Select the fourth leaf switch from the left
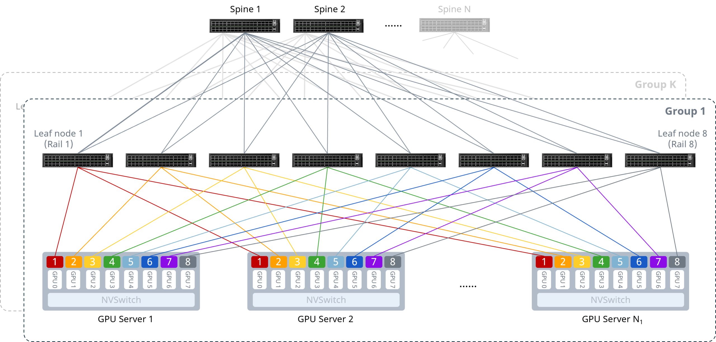716x342 pixels. (327, 160)
